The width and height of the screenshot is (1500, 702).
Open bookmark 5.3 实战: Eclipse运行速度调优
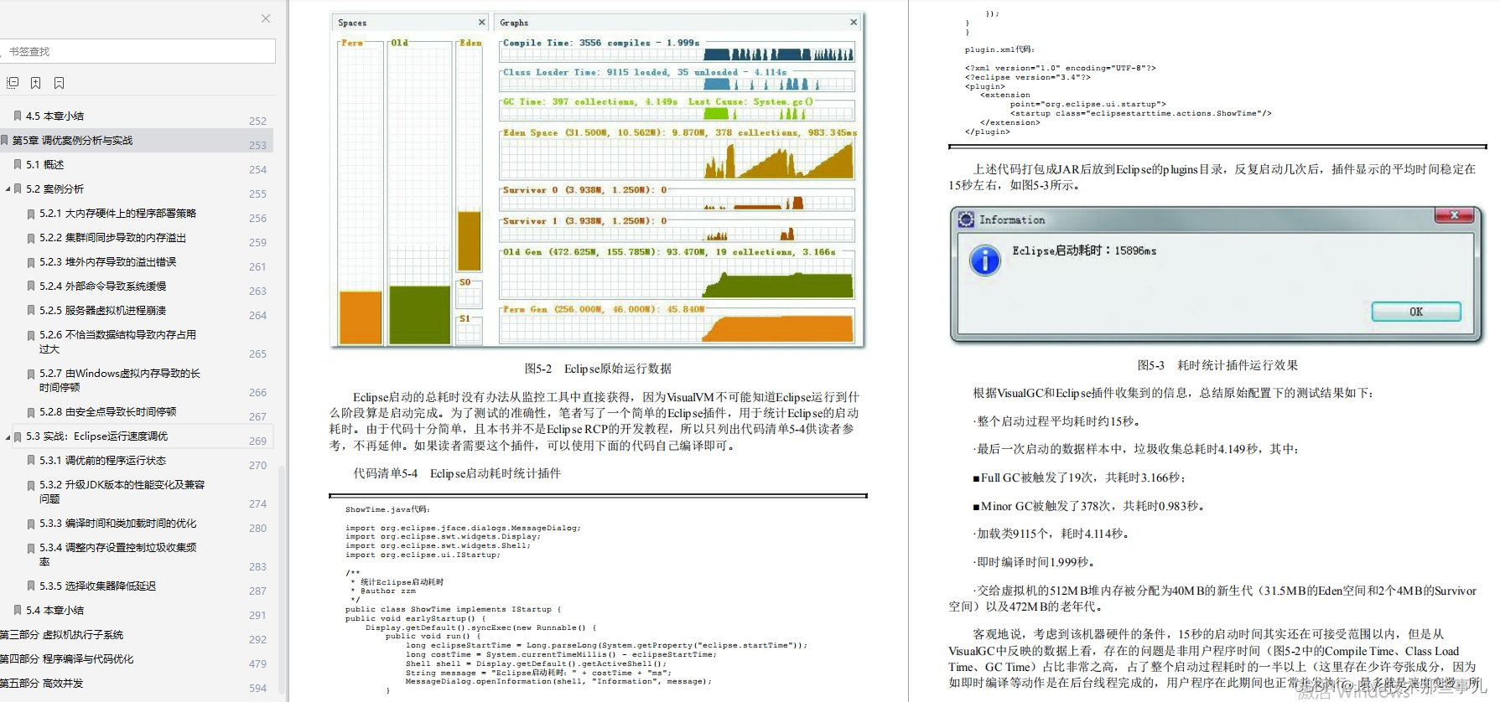coord(96,436)
